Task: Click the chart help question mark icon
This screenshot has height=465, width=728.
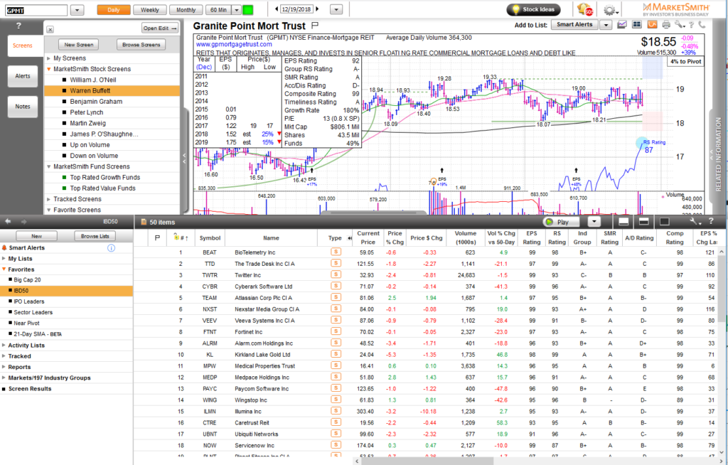Action: point(691,25)
